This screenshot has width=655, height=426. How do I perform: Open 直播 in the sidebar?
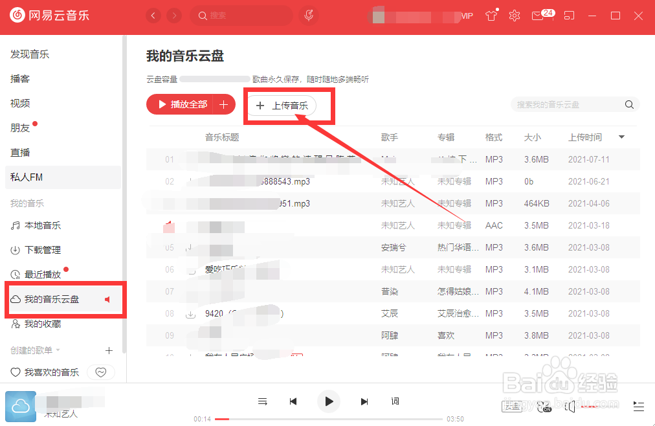(19, 152)
